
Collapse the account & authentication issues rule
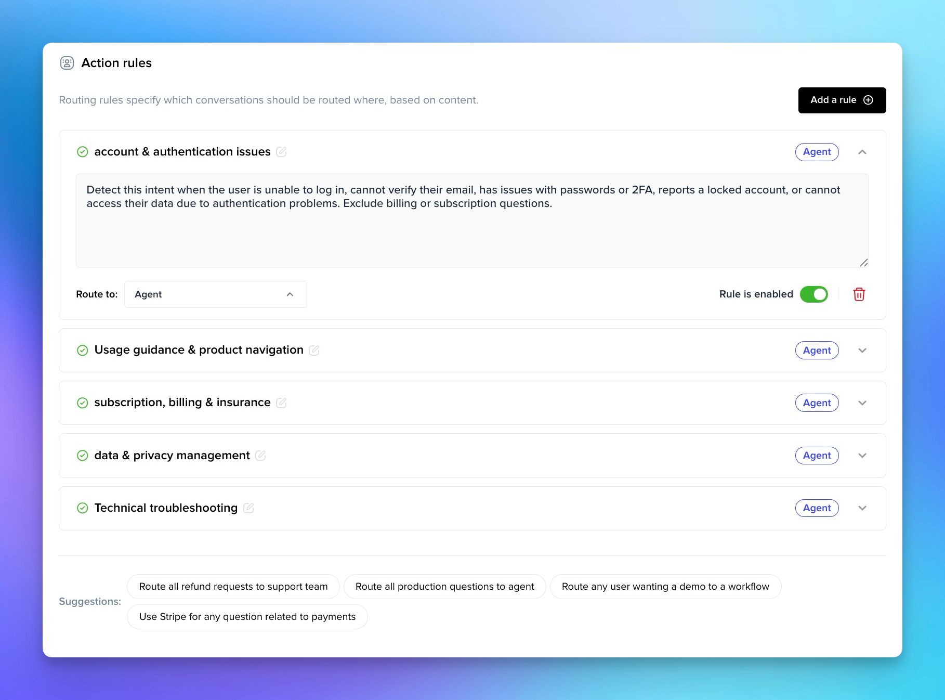point(862,152)
